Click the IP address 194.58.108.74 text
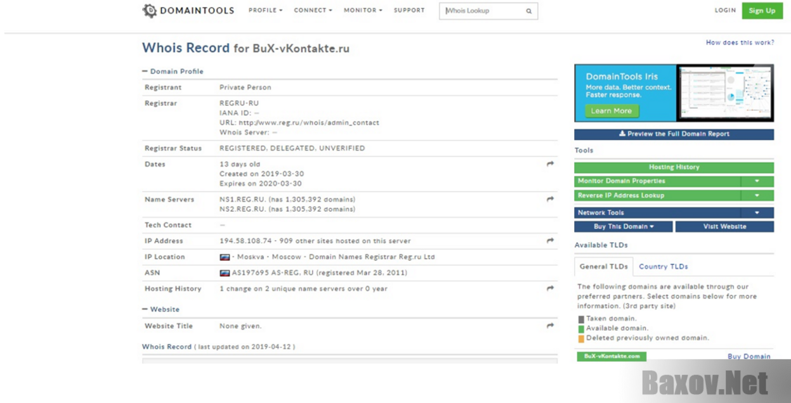The width and height of the screenshot is (791, 403). pos(245,241)
